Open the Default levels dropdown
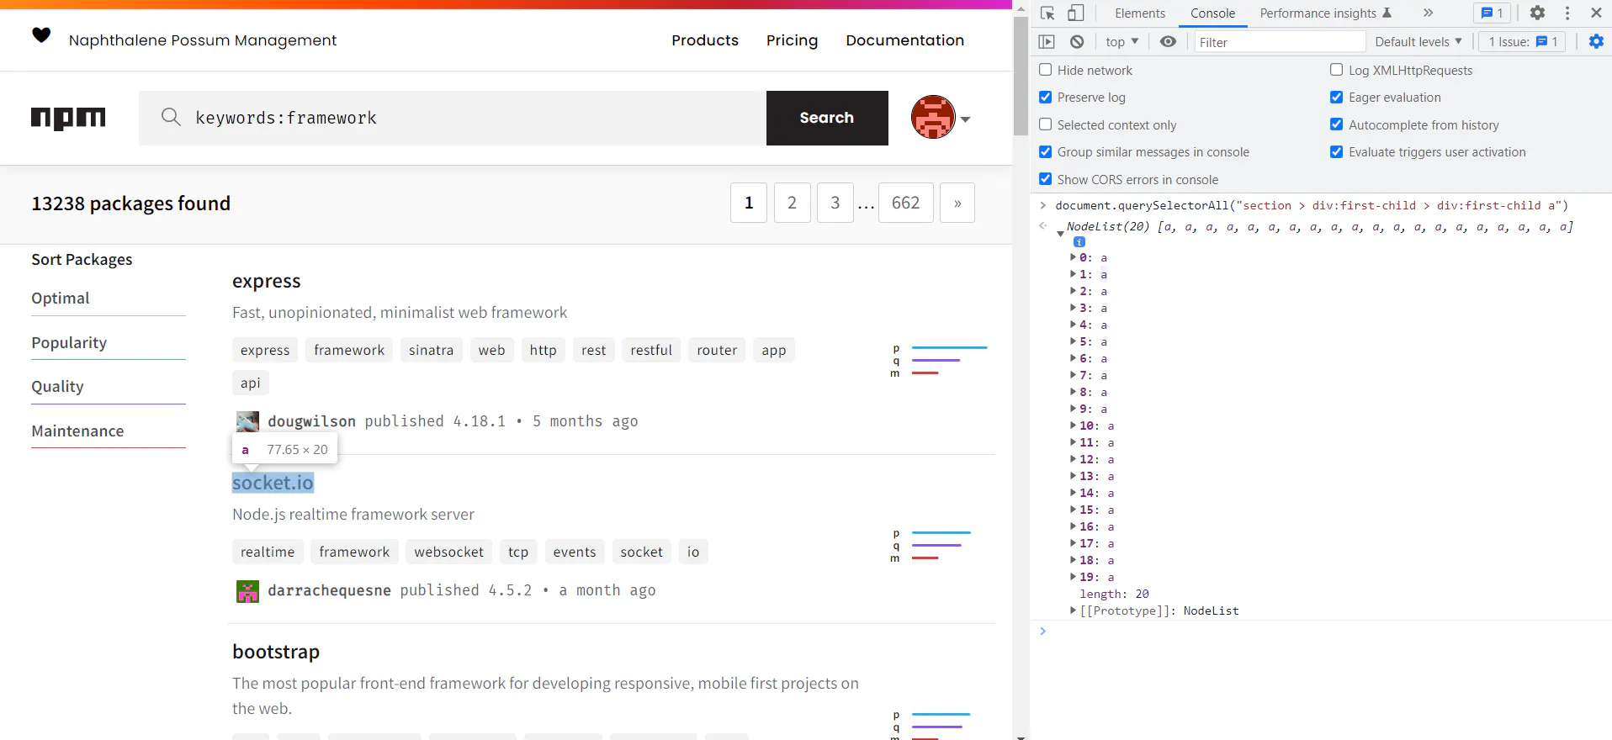Viewport: 1612px width, 740px height. pos(1418,41)
